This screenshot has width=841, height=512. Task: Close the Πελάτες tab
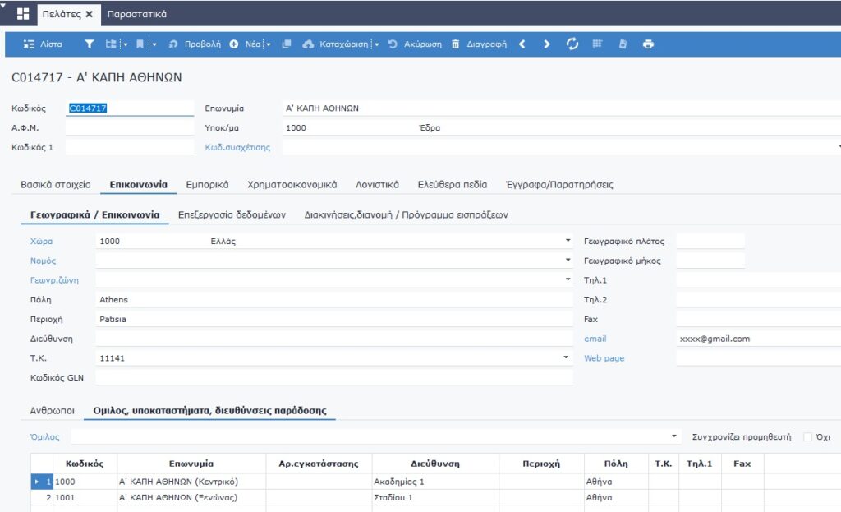point(89,14)
